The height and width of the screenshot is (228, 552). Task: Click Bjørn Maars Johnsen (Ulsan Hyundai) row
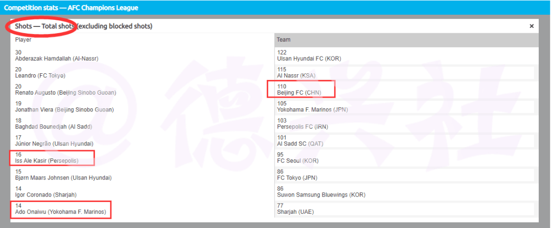click(142, 175)
